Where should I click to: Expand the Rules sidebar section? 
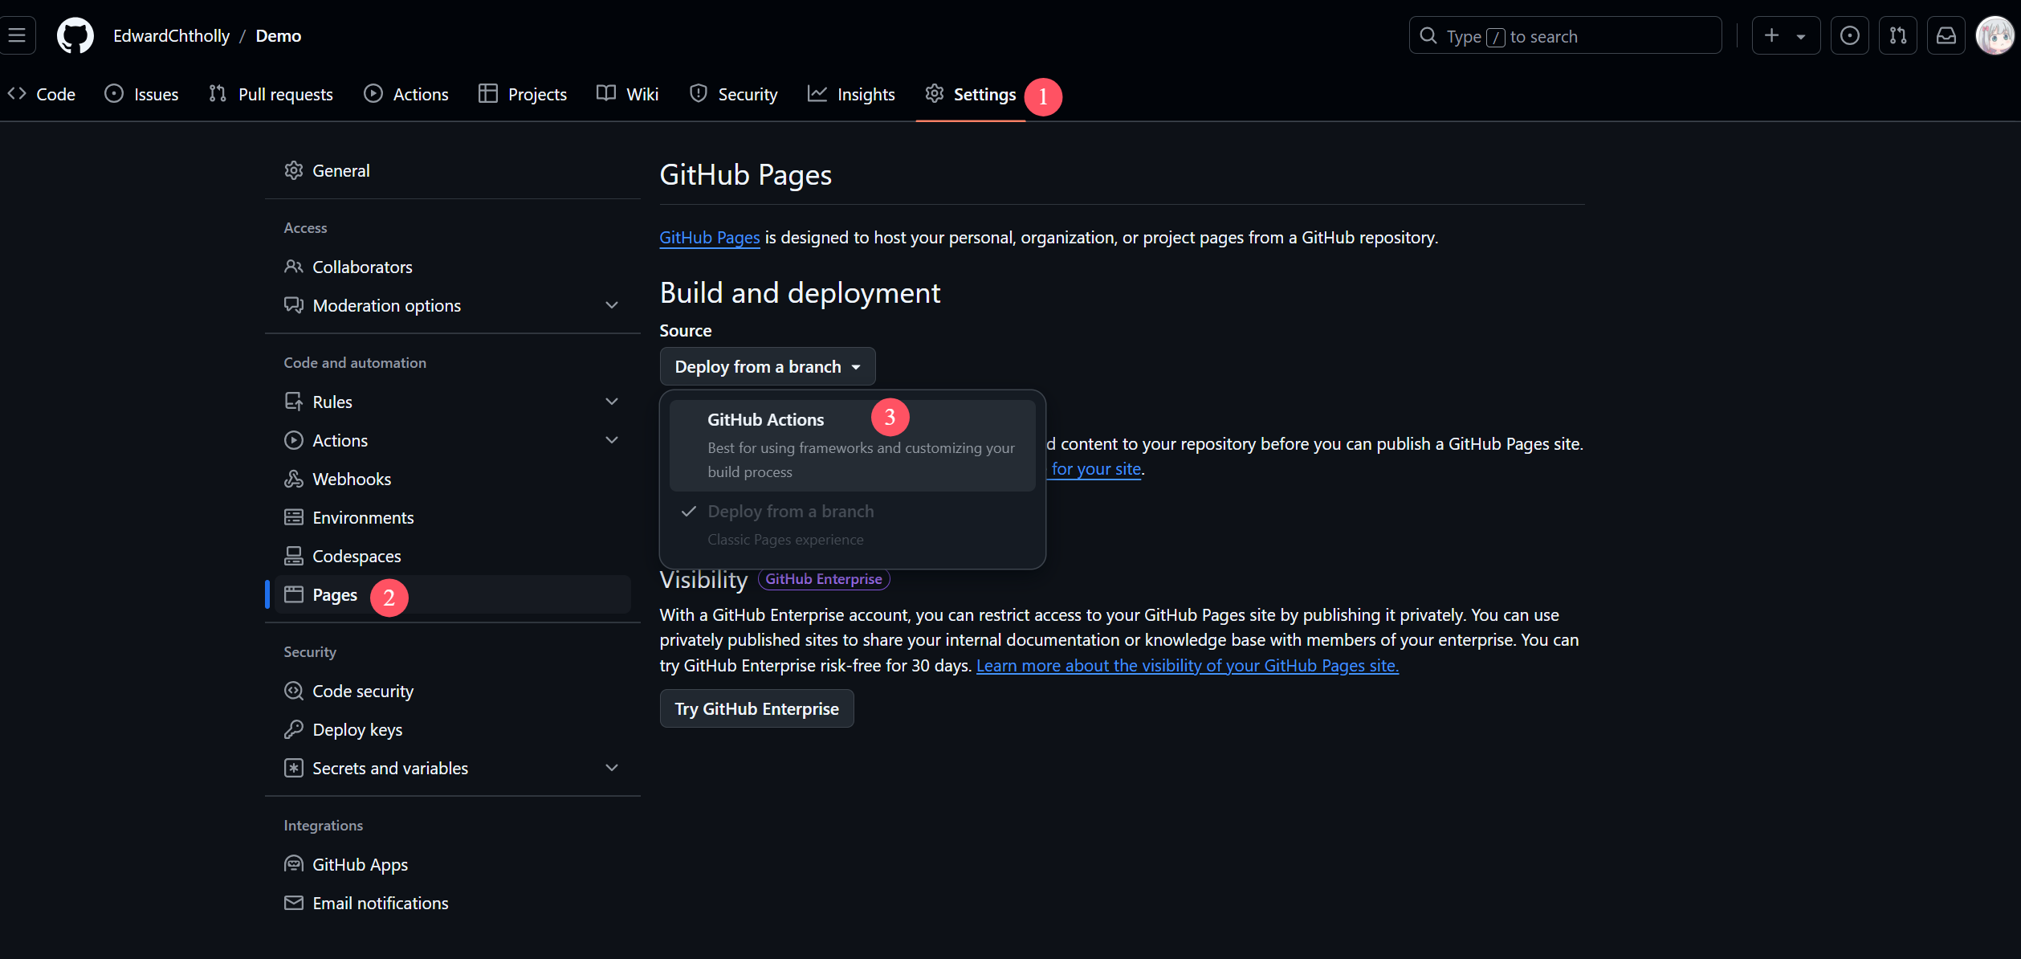click(x=453, y=402)
